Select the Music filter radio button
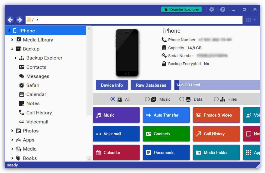Image resolution: width=265 pixels, height=173 pixels. tap(147, 99)
